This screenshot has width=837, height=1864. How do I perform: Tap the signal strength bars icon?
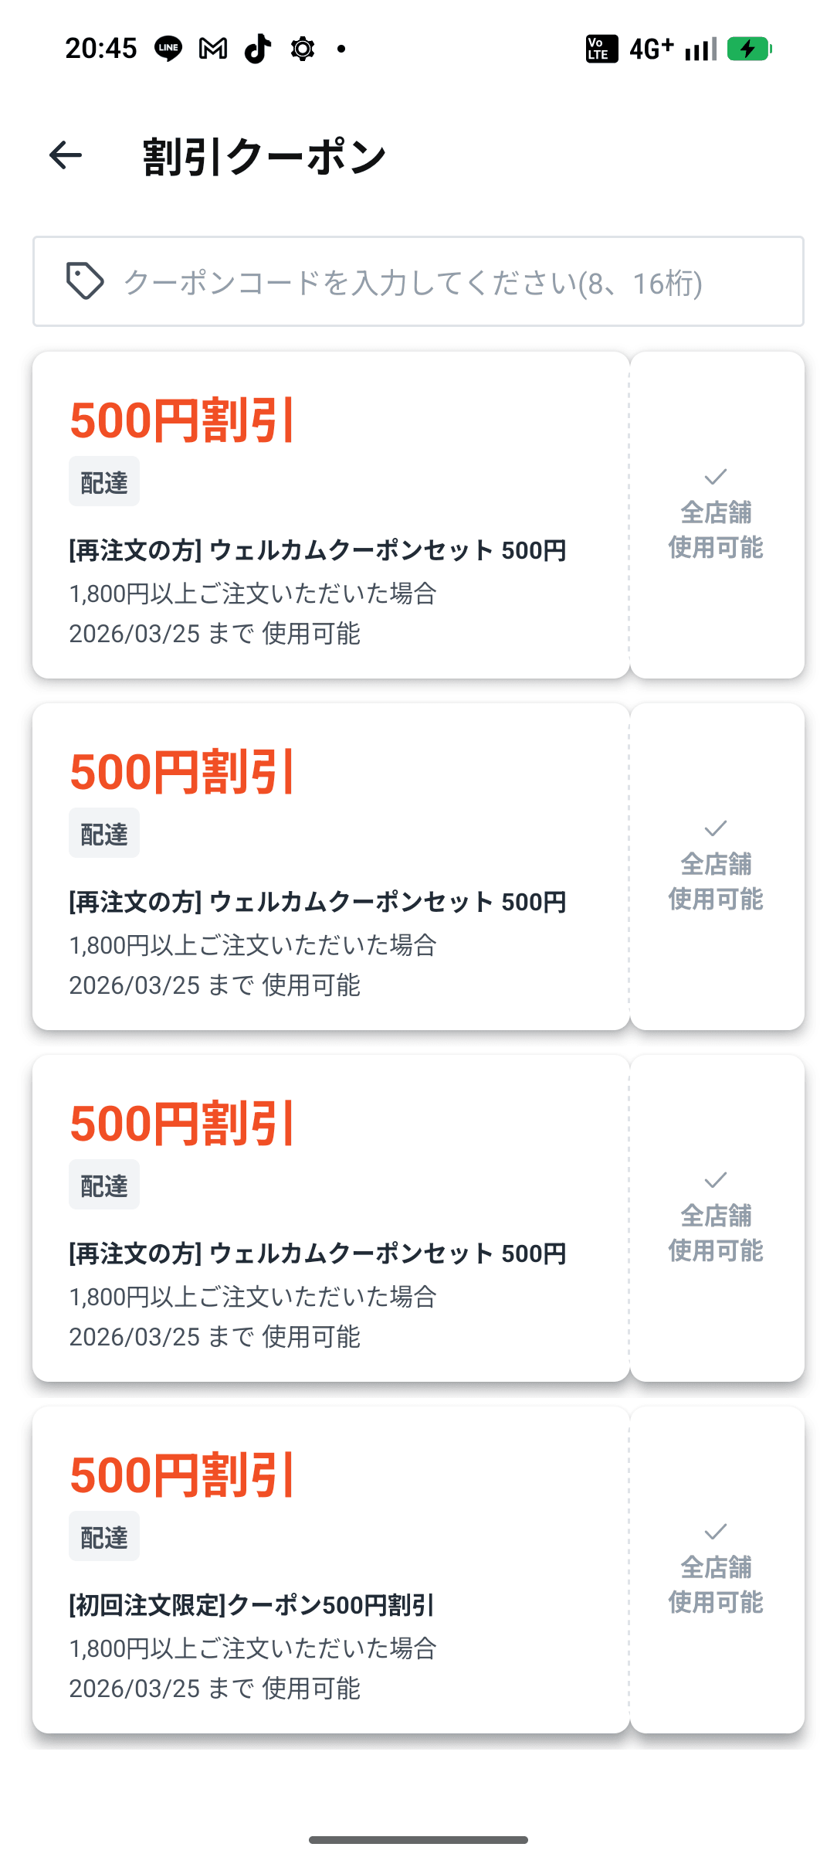700,49
